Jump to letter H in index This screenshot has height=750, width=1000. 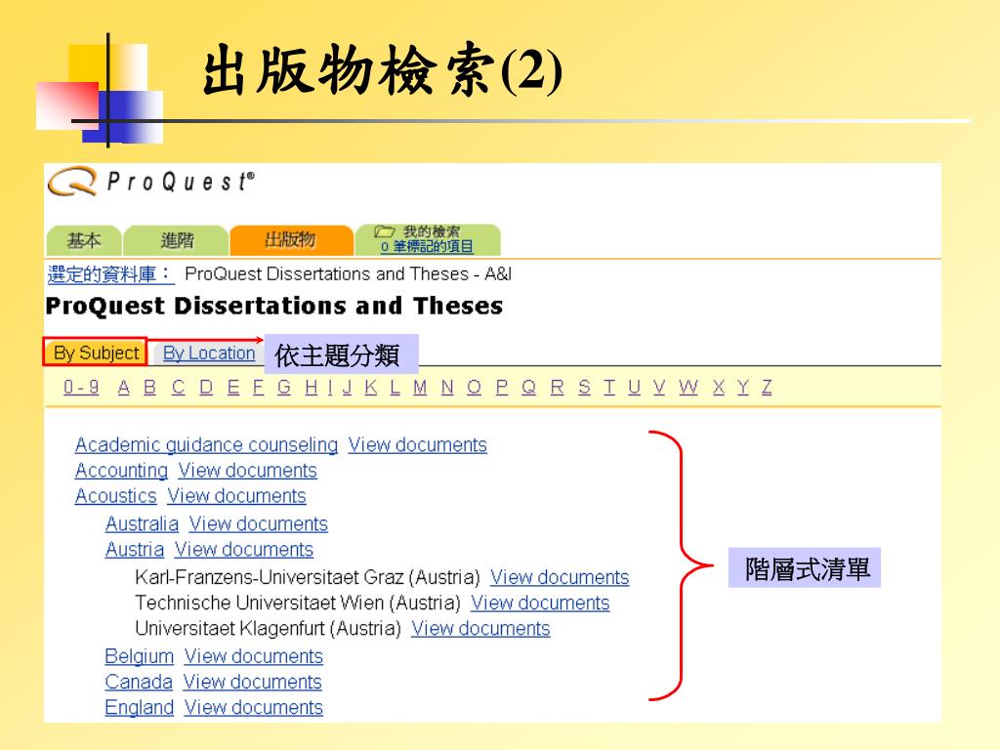(x=312, y=387)
